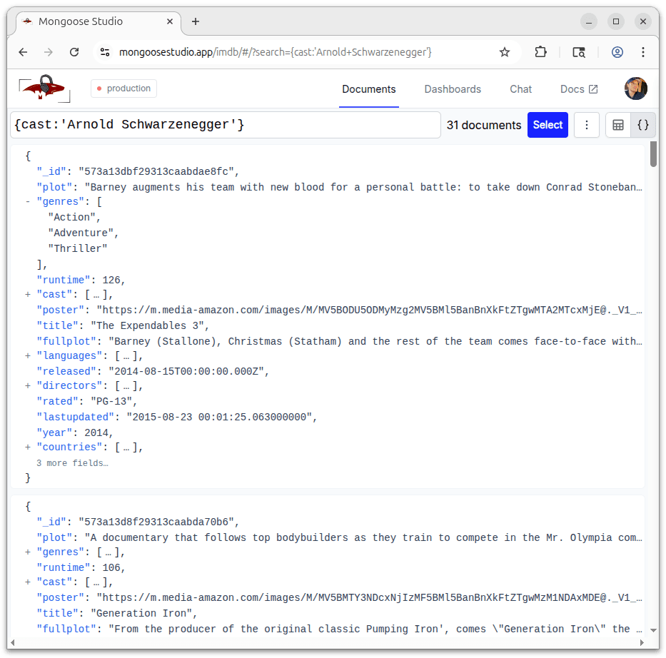This screenshot has width=666, height=658.
Task: Click the horizontal scroll left arrow
Action: tap(13, 642)
